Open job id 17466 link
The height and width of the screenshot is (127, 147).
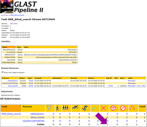point(110,86)
